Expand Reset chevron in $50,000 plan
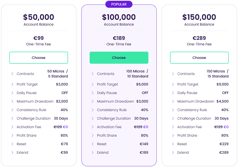 (x=12, y=144)
